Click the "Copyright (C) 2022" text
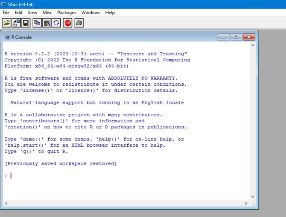Image resolution: width=286 pixels, height=217 pixels. point(32,60)
